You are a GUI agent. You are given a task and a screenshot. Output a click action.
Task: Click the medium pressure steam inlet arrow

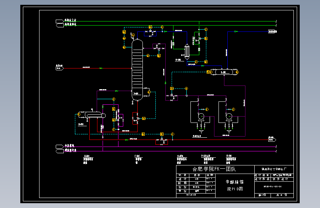click(x=59, y=147)
